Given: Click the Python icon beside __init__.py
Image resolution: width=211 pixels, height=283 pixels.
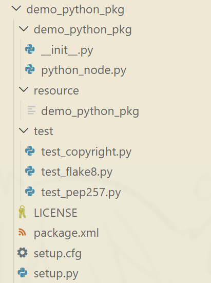Looking at the screenshot, I should click(30, 49).
